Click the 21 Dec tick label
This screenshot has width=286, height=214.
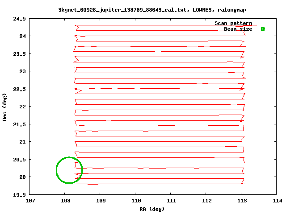23,142
